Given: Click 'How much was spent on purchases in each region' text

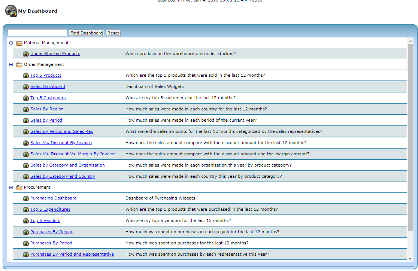Looking at the screenshot, I should point(202,232).
